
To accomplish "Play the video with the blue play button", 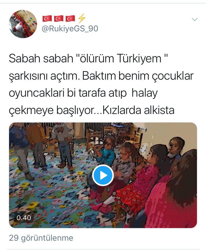I will tap(103, 175).
